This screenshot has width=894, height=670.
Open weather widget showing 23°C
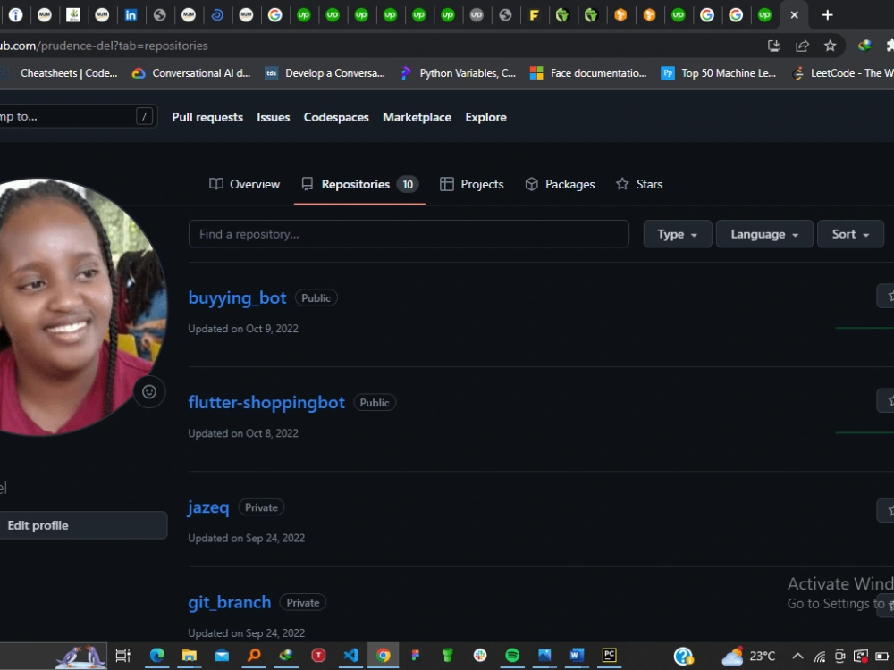[x=748, y=657]
